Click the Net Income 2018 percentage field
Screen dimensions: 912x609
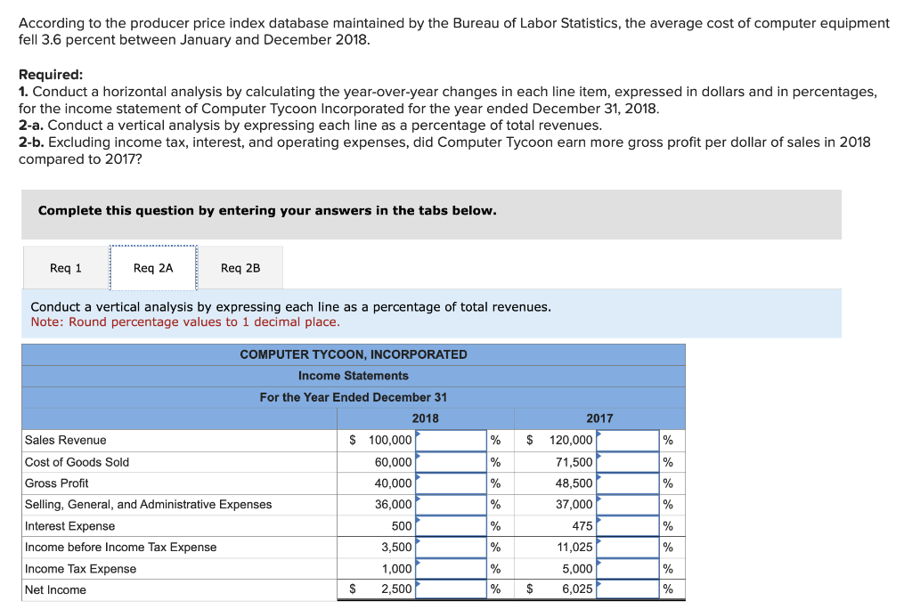point(452,589)
